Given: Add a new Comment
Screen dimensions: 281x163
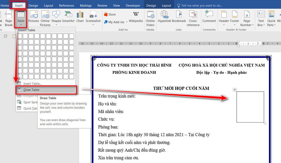Looking at the screenshot, I should click(209, 17).
